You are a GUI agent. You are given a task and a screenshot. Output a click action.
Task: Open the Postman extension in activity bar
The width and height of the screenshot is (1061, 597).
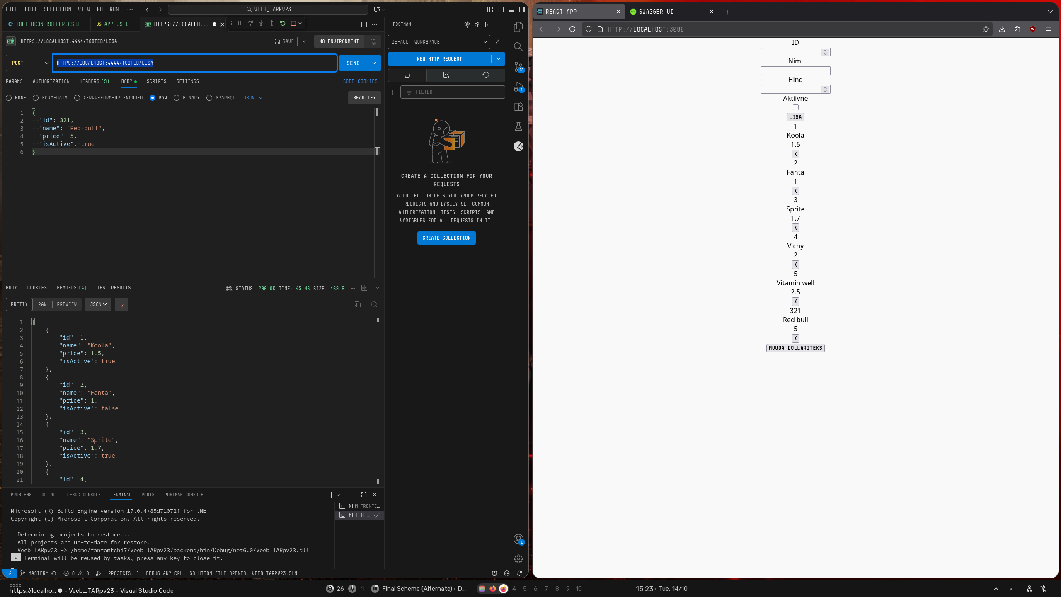pyautogui.click(x=518, y=146)
